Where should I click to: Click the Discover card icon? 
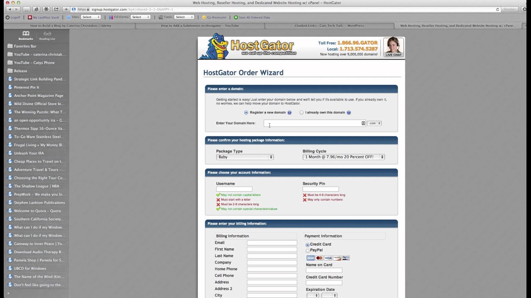click(337, 258)
